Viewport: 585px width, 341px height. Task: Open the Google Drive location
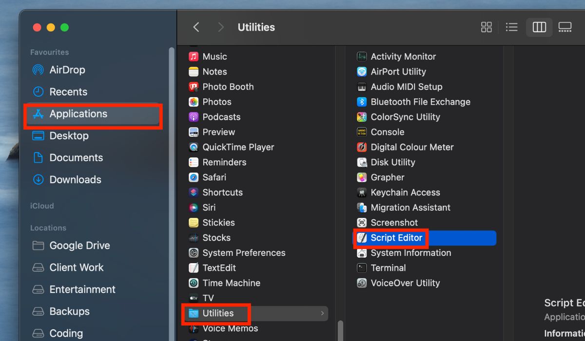point(71,246)
